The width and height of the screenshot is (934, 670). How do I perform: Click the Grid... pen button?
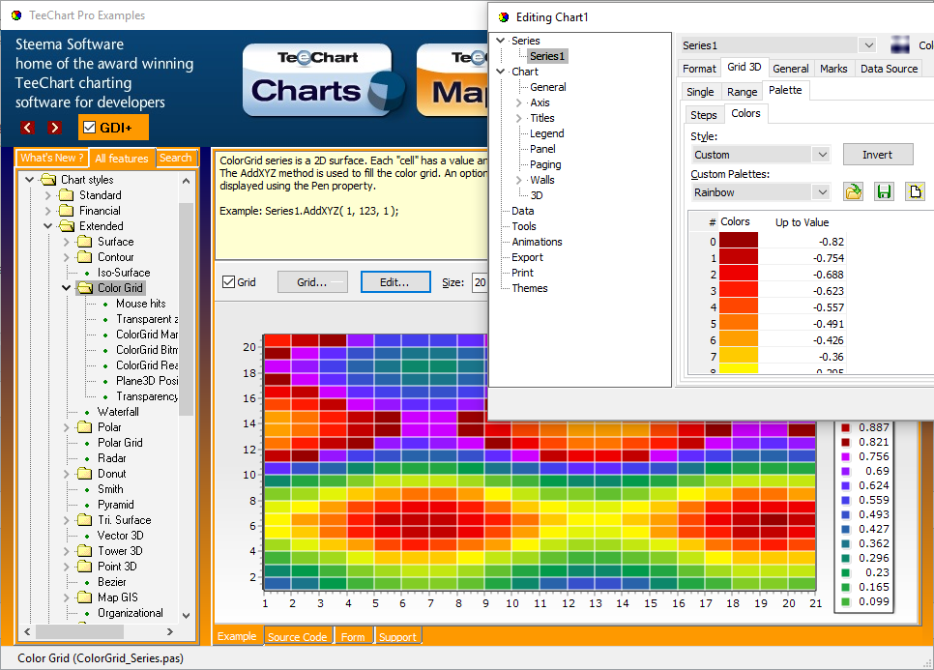tap(312, 282)
